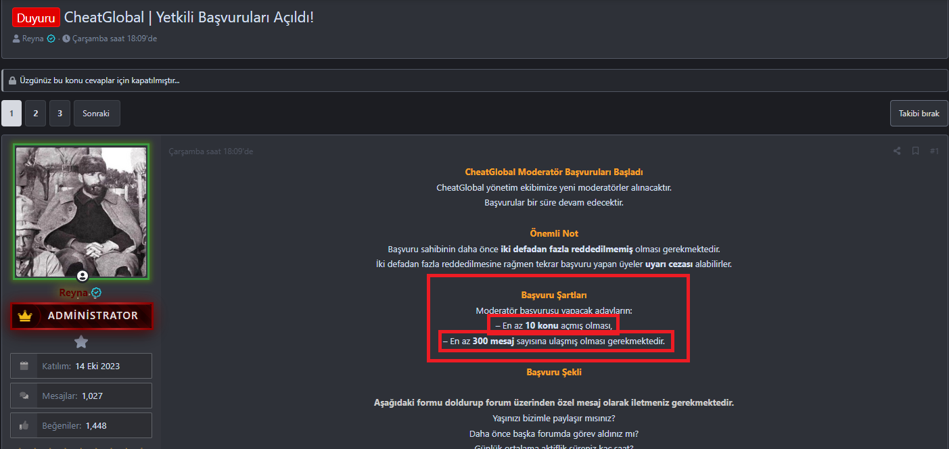949x449 pixels.
Task: Click the clock icon beside thread date
Action: point(66,39)
